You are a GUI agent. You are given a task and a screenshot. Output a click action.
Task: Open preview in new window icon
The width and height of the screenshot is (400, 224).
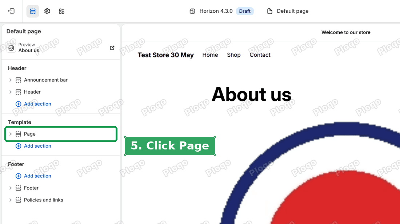point(112,48)
